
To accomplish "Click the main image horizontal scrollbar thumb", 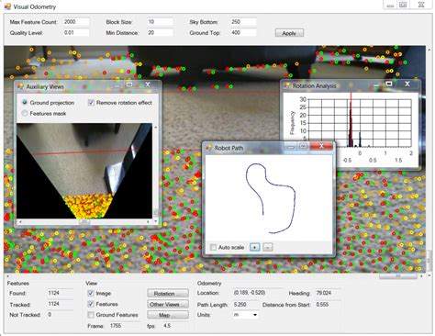I will point(398,276).
